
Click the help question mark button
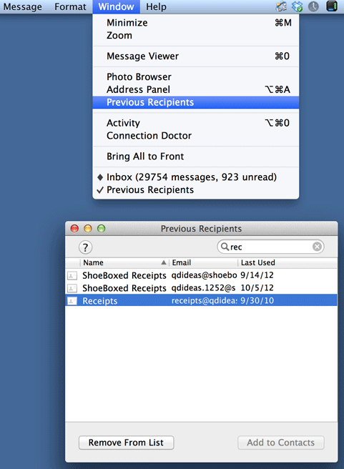coord(85,247)
